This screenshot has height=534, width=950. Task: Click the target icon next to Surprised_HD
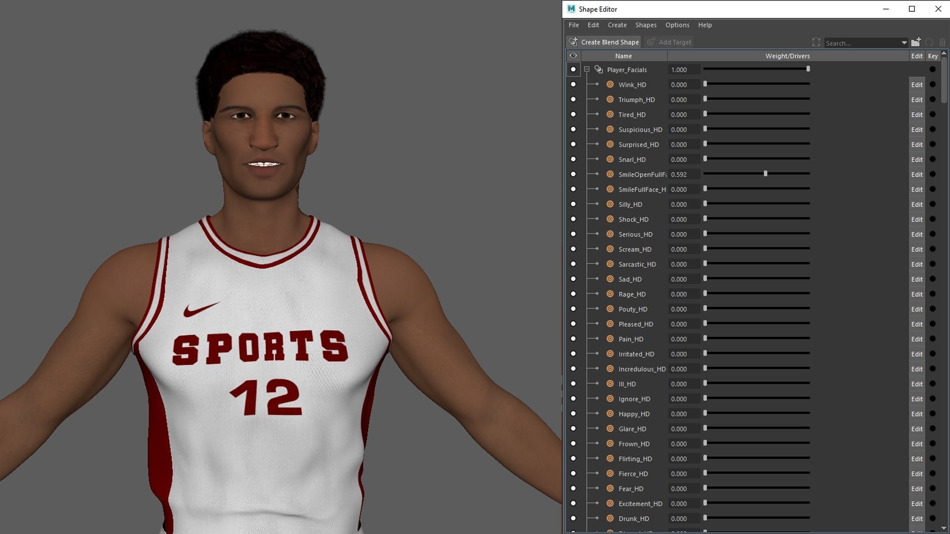(x=610, y=144)
